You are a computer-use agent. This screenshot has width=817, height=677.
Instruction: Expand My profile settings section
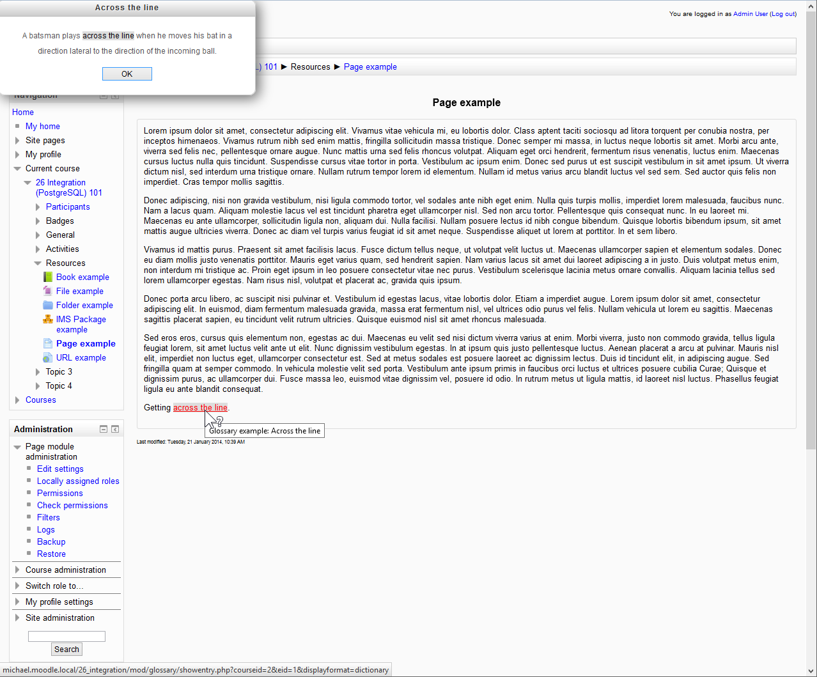pos(17,602)
